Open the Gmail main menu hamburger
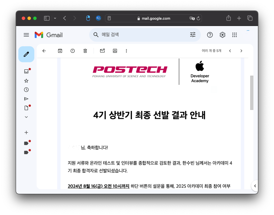Viewport: 274px width, 215px height. click(x=26, y=35)
